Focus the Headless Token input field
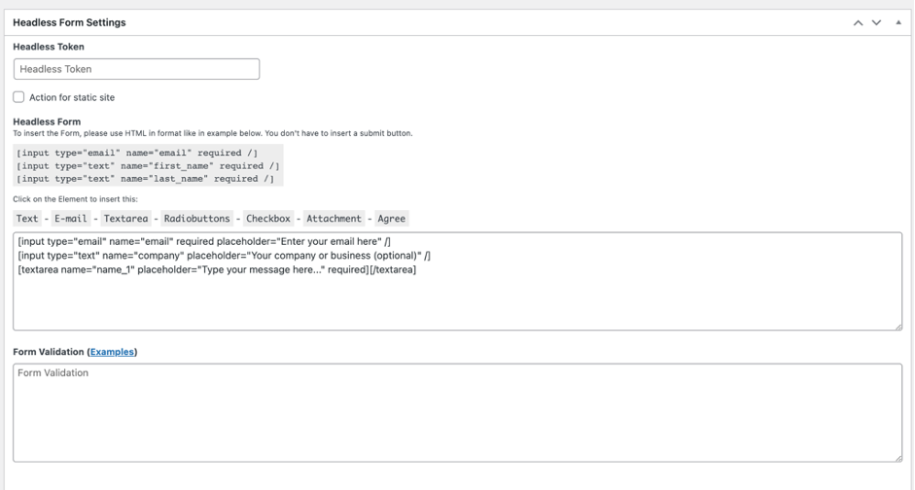Screen dimensions: 915x490 (136, 69)
